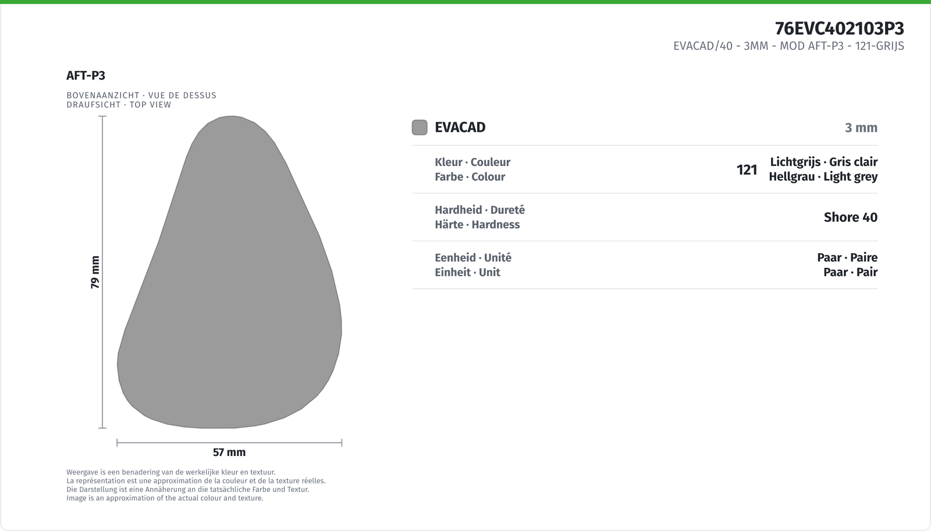The height and width of the screenshot is (531, 931).
Task: Click the Härte · Hardness label
Action: coord(477,224)
